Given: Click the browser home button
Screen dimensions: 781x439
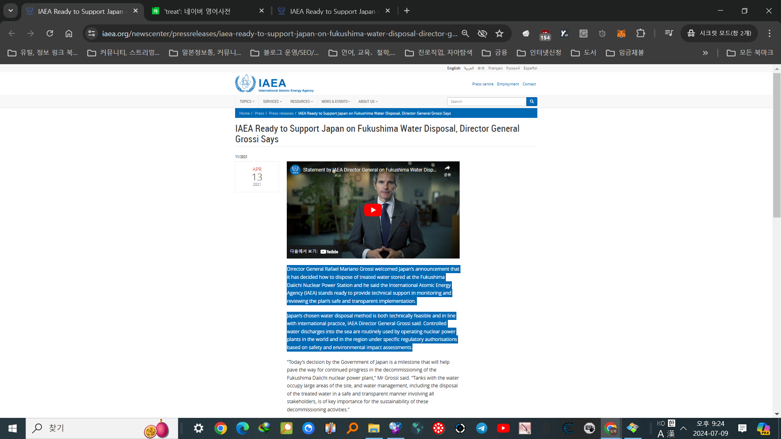Looking at the screenshot, I should coord(69,33).
